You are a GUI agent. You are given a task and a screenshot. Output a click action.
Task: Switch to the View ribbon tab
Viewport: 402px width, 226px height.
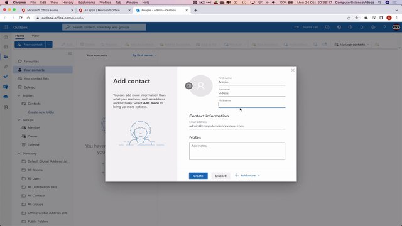pos(35,36)
